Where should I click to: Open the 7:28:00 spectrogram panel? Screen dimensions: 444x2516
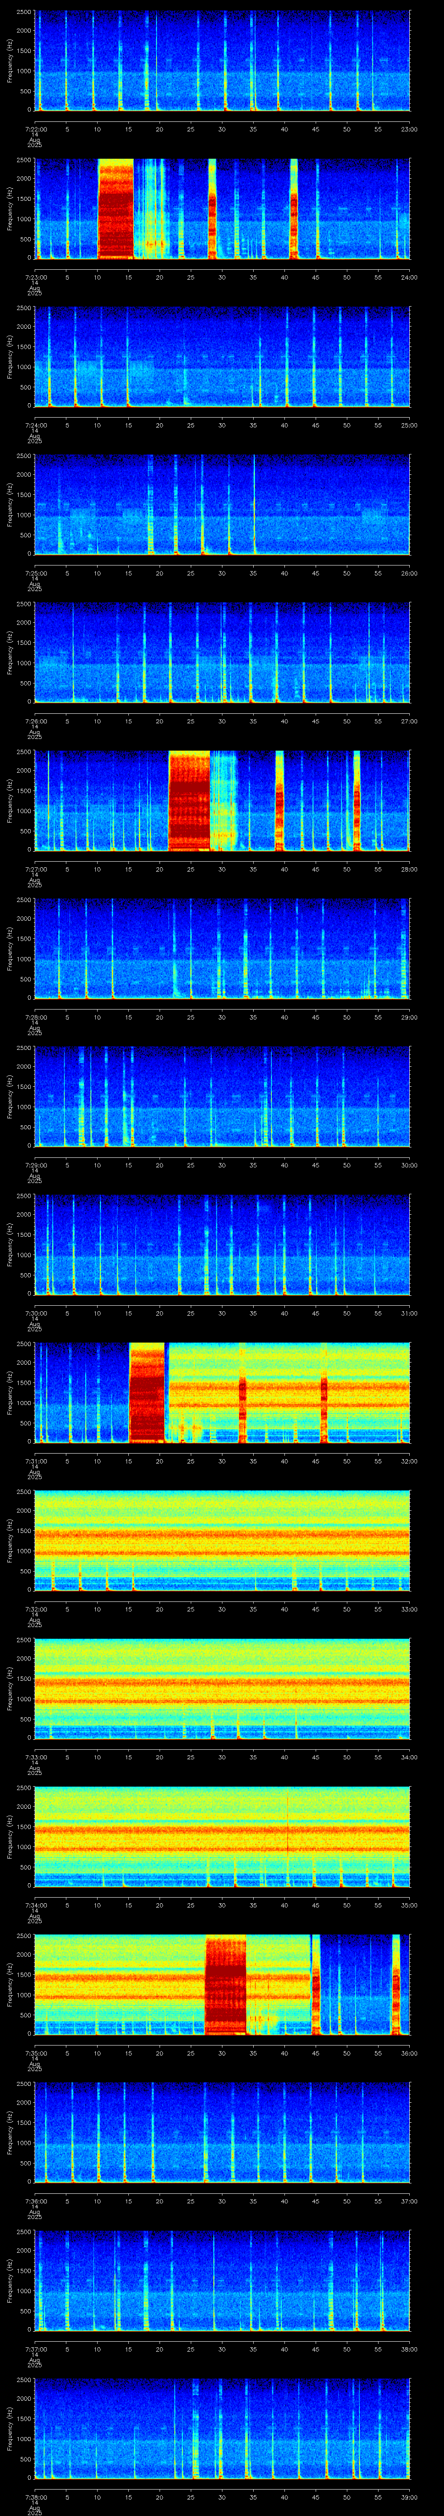coord(222,948)
